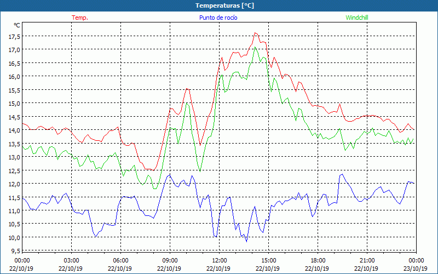Click the highest peak of the red temperature line
This screenshot has height=274, width=438.
click(255, 33)
